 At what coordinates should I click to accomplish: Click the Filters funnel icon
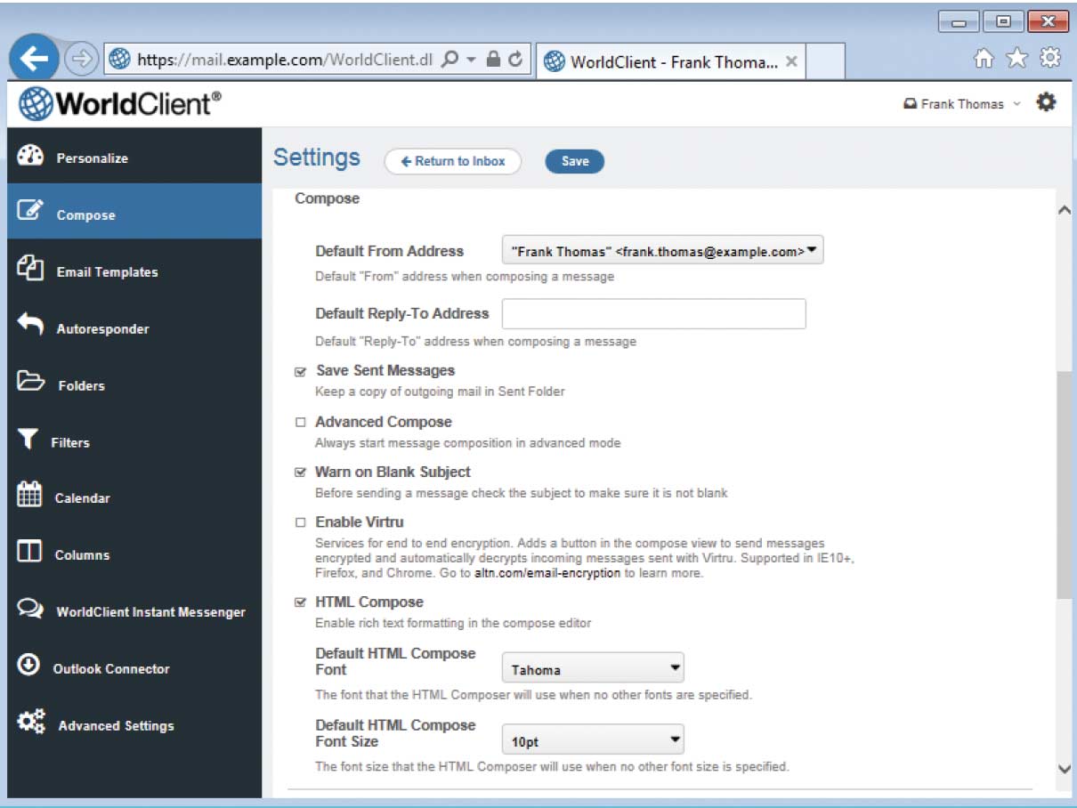tap(28, 440)
